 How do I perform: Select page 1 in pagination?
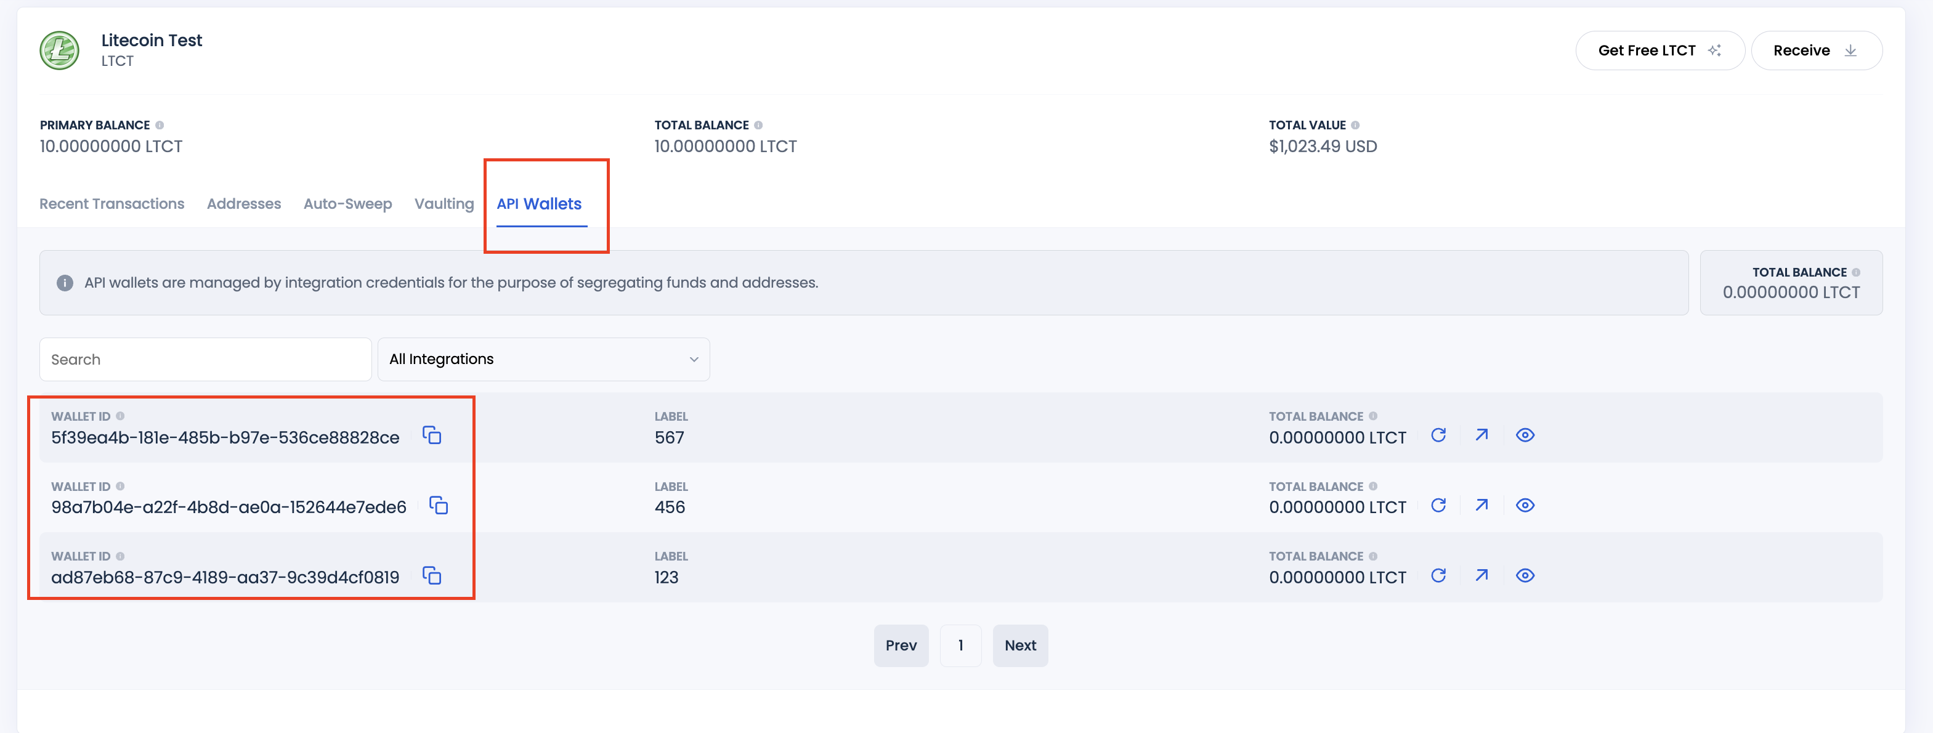[960, 645]
